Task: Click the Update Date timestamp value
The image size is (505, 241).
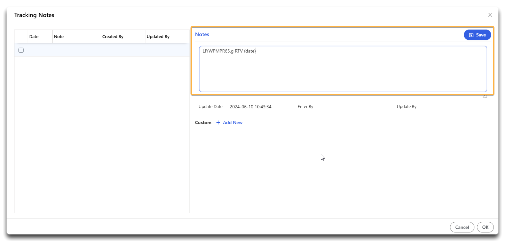Action: click(x=250, y=106)
